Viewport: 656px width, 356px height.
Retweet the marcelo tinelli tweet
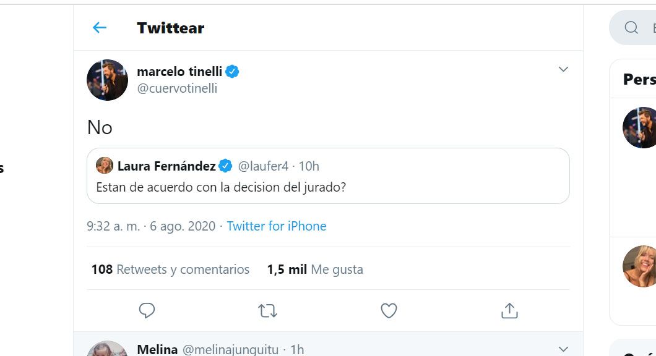point(267,310)
